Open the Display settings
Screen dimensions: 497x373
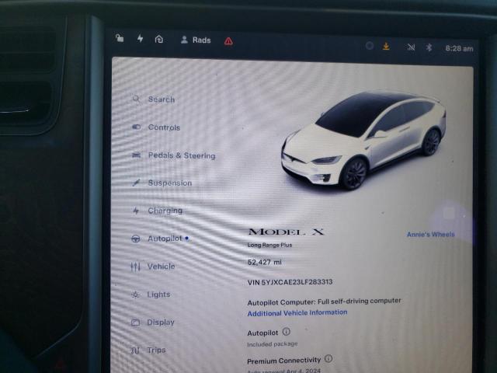(x=153, y=322)
